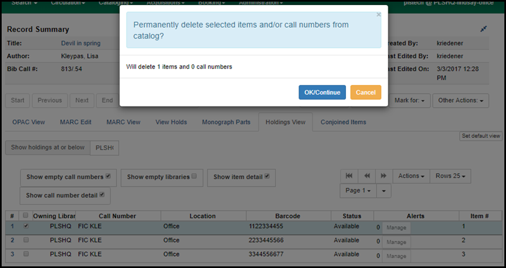Jump to first page icon in pager
This screenshot has width=506, height=268.
pyautogui.click(x=349, y=176)
